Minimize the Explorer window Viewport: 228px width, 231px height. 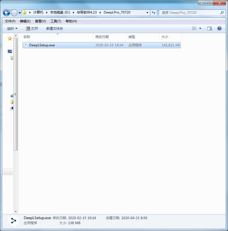[202, 3]
